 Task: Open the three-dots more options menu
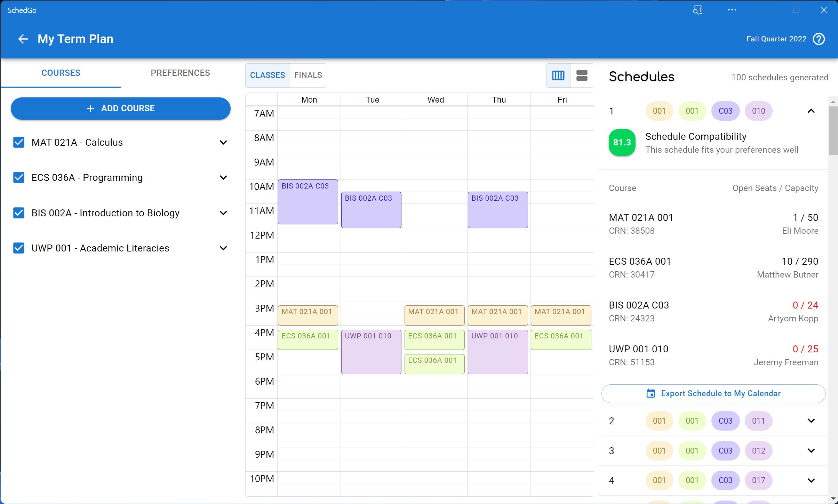[732, 10]
